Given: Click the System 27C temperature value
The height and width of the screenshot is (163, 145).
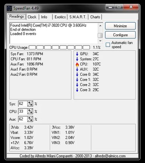Looking at the screenshot, I should 96,59.
